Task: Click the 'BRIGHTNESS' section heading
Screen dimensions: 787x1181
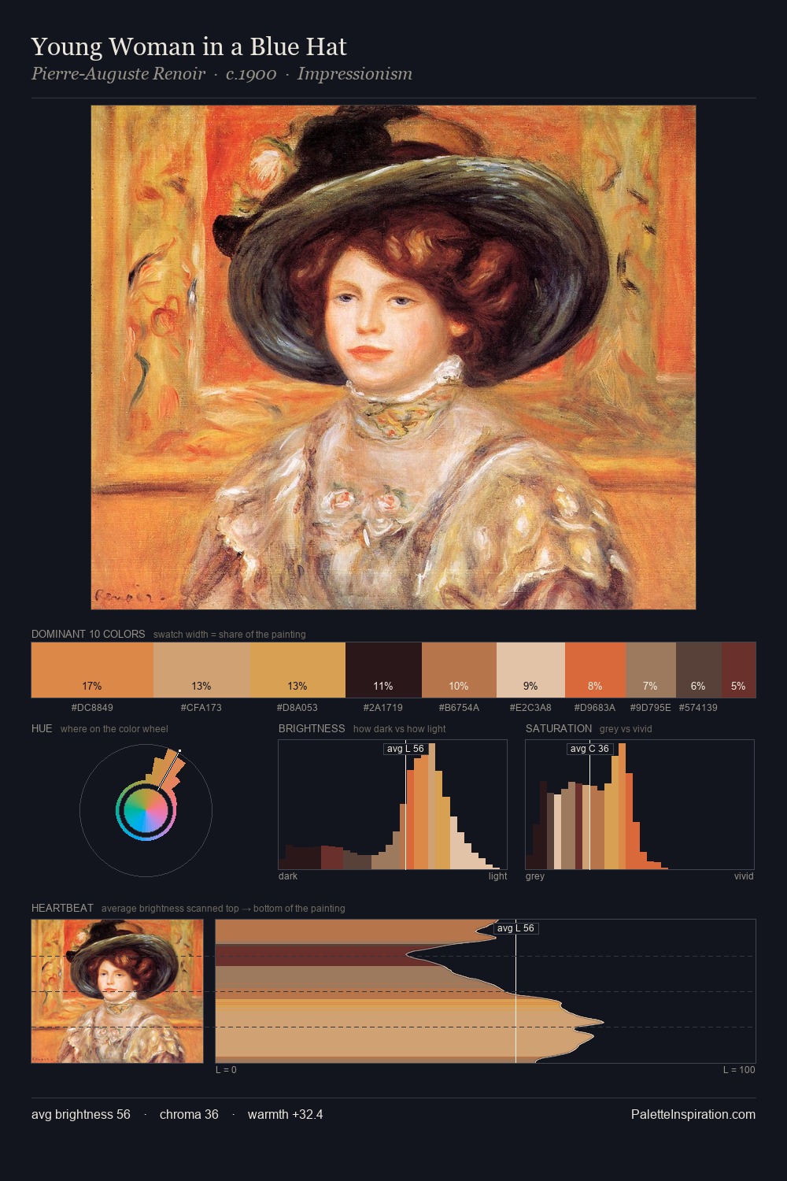Action: [312, 728]
